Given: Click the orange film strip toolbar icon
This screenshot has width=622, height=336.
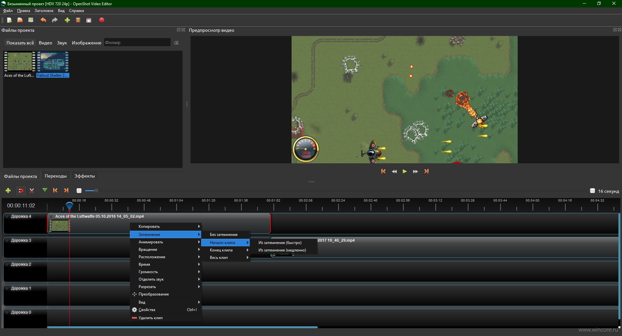Looking at the screenshot, I should (78, 20).
